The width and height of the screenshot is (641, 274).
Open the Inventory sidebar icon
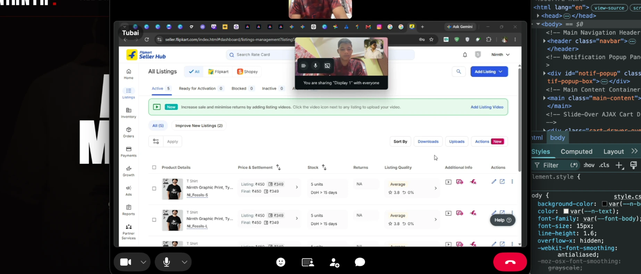(x=128, y=113)
